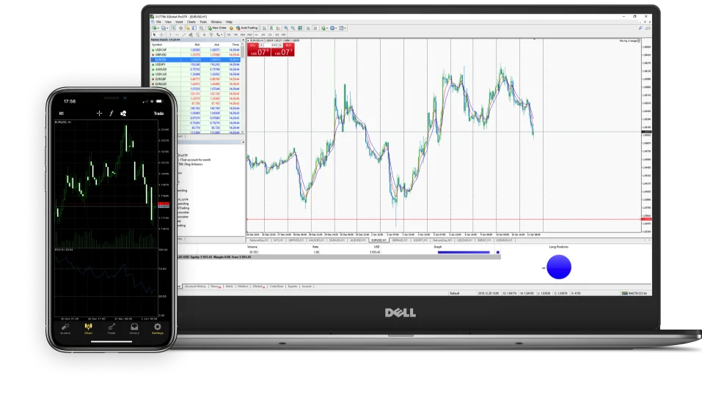Switch to the Experts terminal tab
Viewport: 702px width, 400px height.
tap(293, 286)
